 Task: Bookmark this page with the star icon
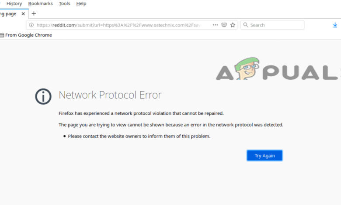233,25
